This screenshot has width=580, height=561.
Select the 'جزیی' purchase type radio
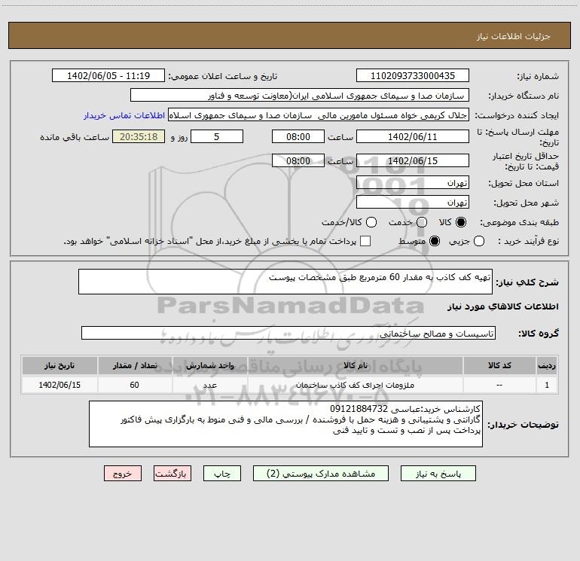point(479,241)
